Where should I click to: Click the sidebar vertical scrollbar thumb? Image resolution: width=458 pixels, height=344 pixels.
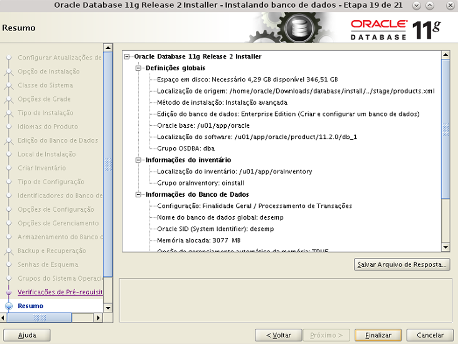tap(108, 164)
